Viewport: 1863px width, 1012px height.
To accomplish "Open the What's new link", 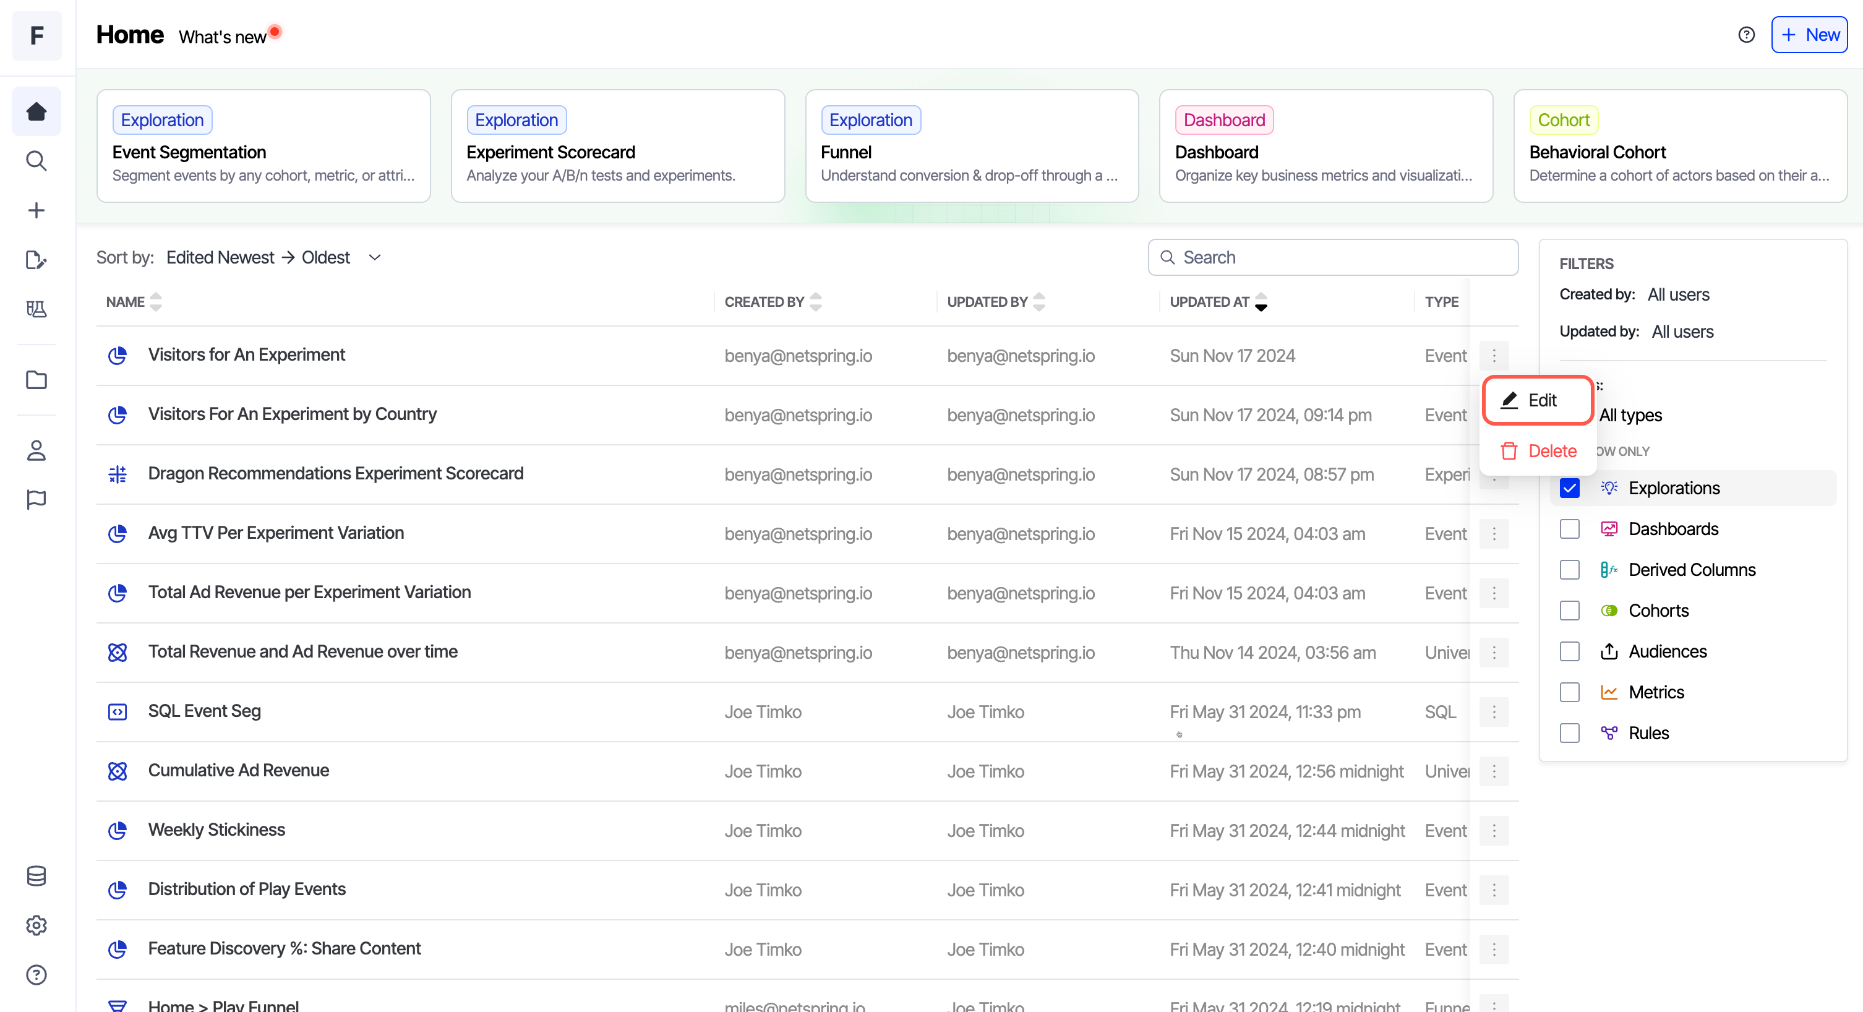I will coord(223,37).
